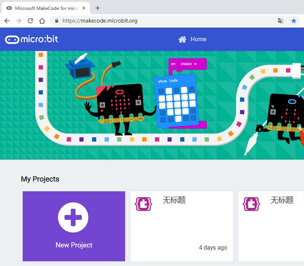The width and height of the screenshot is (304, 266).
Task: Click the Home link in header
Action: [198, 39]
